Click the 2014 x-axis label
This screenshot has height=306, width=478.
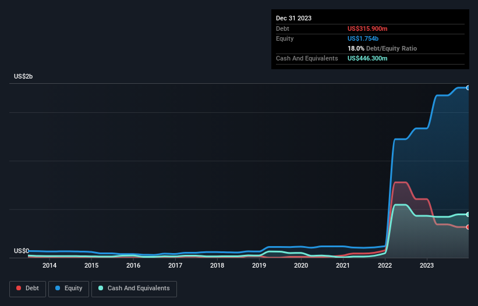pyautogui.click(x=49, y=265)
